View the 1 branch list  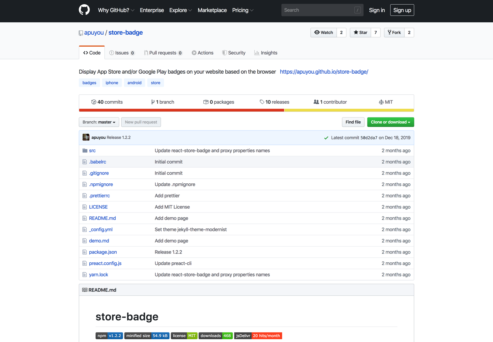click(163, 102)
